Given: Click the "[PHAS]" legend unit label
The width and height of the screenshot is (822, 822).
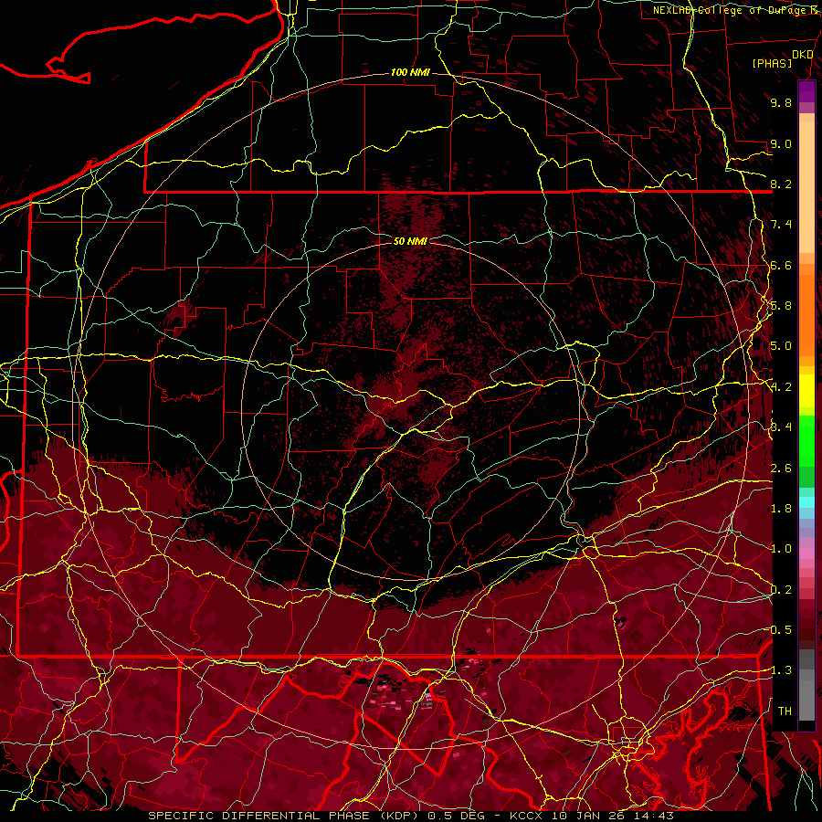Looking at the screenshot, I should click(x=772, y=63).
